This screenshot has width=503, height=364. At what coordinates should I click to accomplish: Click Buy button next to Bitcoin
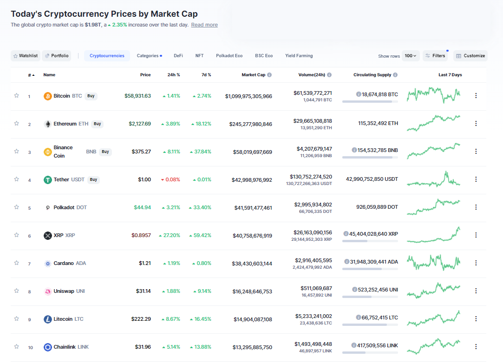click(91, 96)
